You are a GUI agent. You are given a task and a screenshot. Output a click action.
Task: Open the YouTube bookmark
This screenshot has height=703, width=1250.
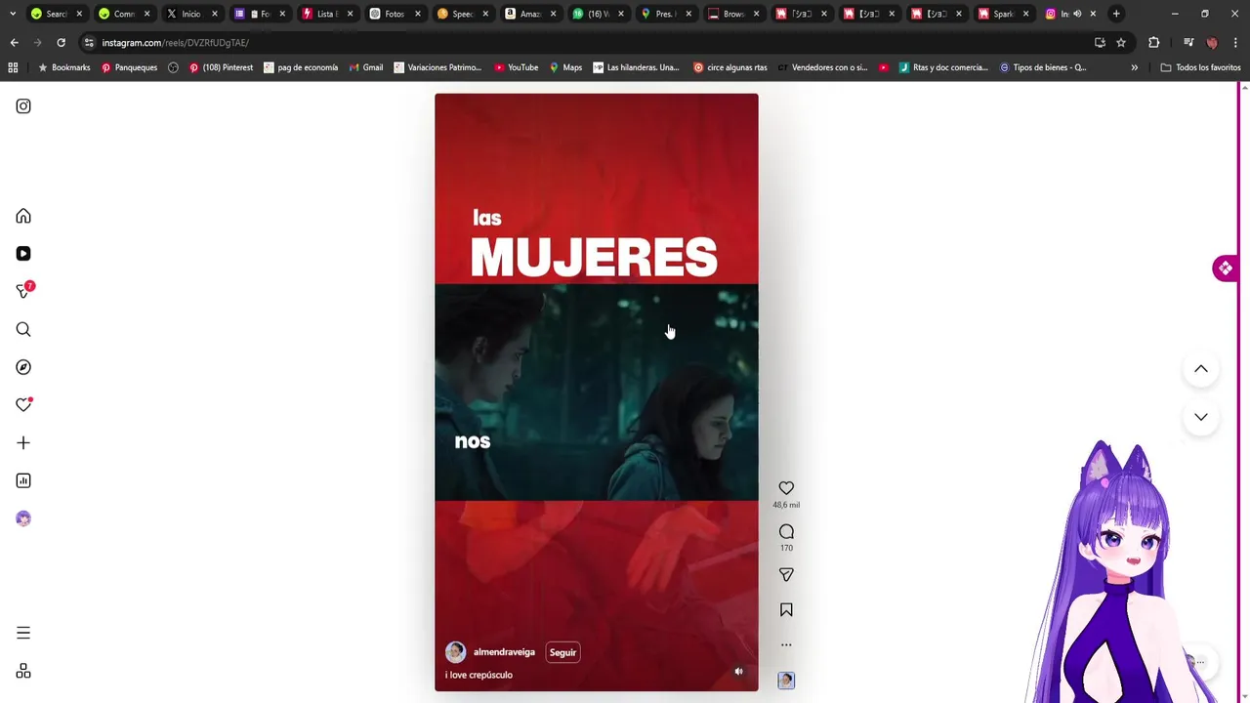click(x=516, y=67)
